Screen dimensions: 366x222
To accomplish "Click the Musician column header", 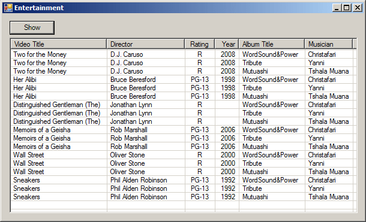I will pyautogui.click(x=329, y=44).
